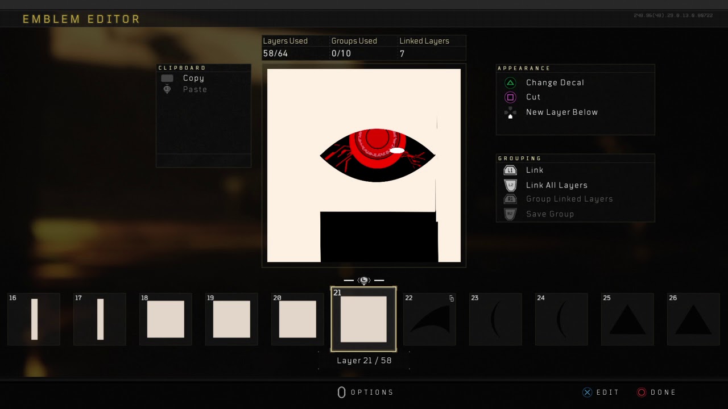Viewport: 728px width, 409px height.
Task: Select layer 17 vertical bar thumbnail
Action: click(100, 319)
